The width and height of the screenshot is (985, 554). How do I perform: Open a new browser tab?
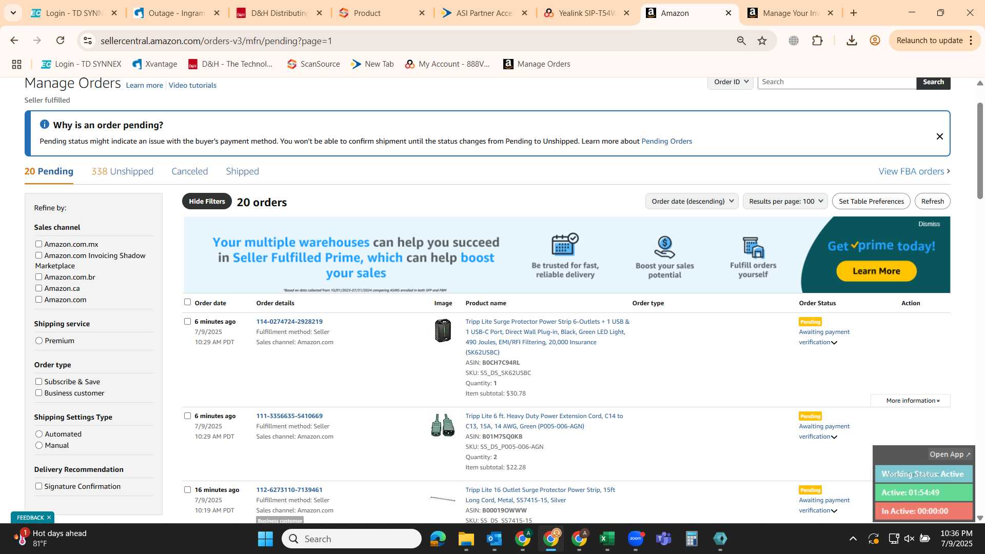pos(854,13)
